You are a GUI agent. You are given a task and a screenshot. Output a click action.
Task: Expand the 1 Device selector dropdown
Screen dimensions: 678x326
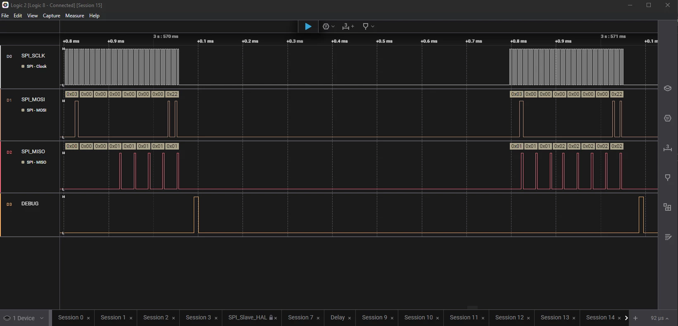[x=24, y=318]
